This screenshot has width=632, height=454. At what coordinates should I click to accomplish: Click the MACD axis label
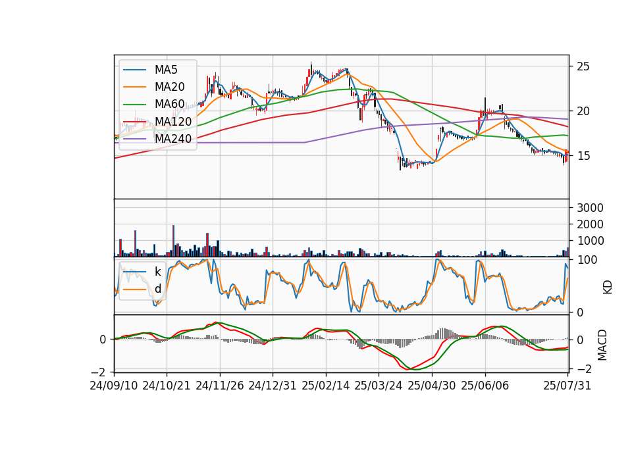click(602, 345)
